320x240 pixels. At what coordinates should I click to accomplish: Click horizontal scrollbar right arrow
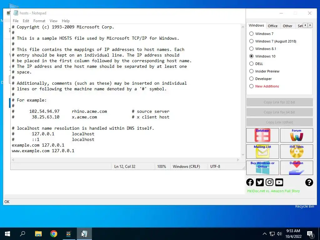[x=238, y=160]
